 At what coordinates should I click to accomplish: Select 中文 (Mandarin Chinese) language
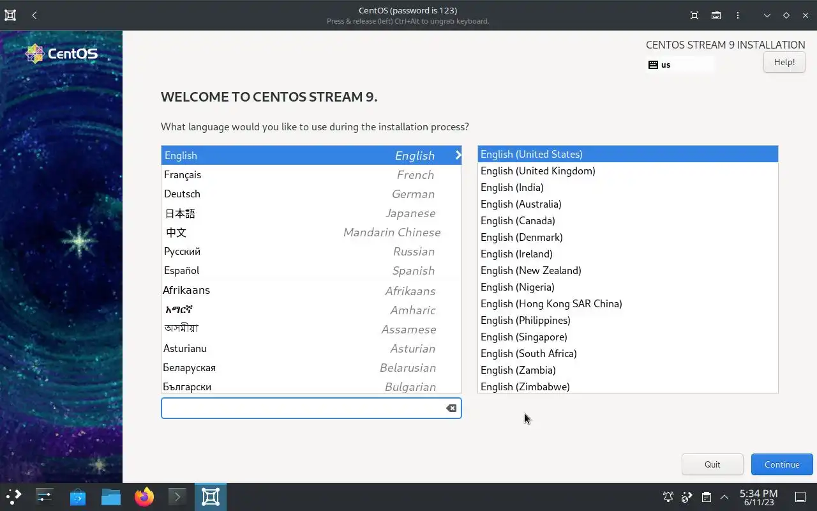[x=311, y=232]
